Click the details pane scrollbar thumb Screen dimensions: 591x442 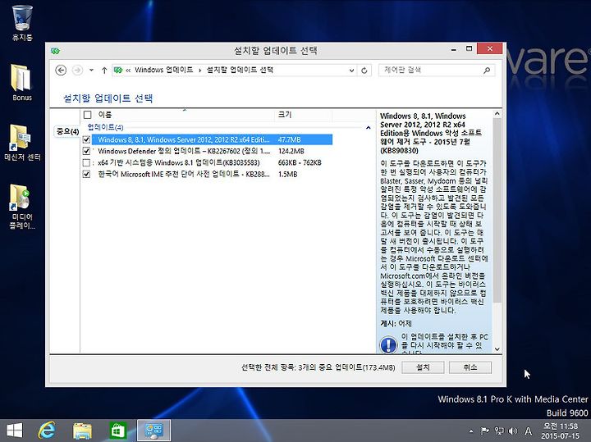497,210
